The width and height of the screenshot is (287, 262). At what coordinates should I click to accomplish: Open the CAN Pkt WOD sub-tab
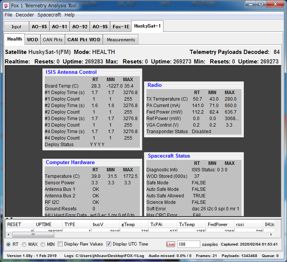point(84,40)
